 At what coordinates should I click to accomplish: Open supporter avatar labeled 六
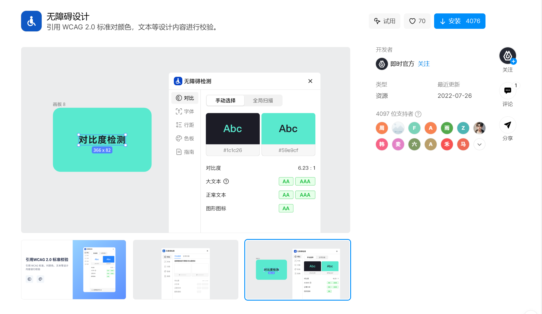[414, 144]
